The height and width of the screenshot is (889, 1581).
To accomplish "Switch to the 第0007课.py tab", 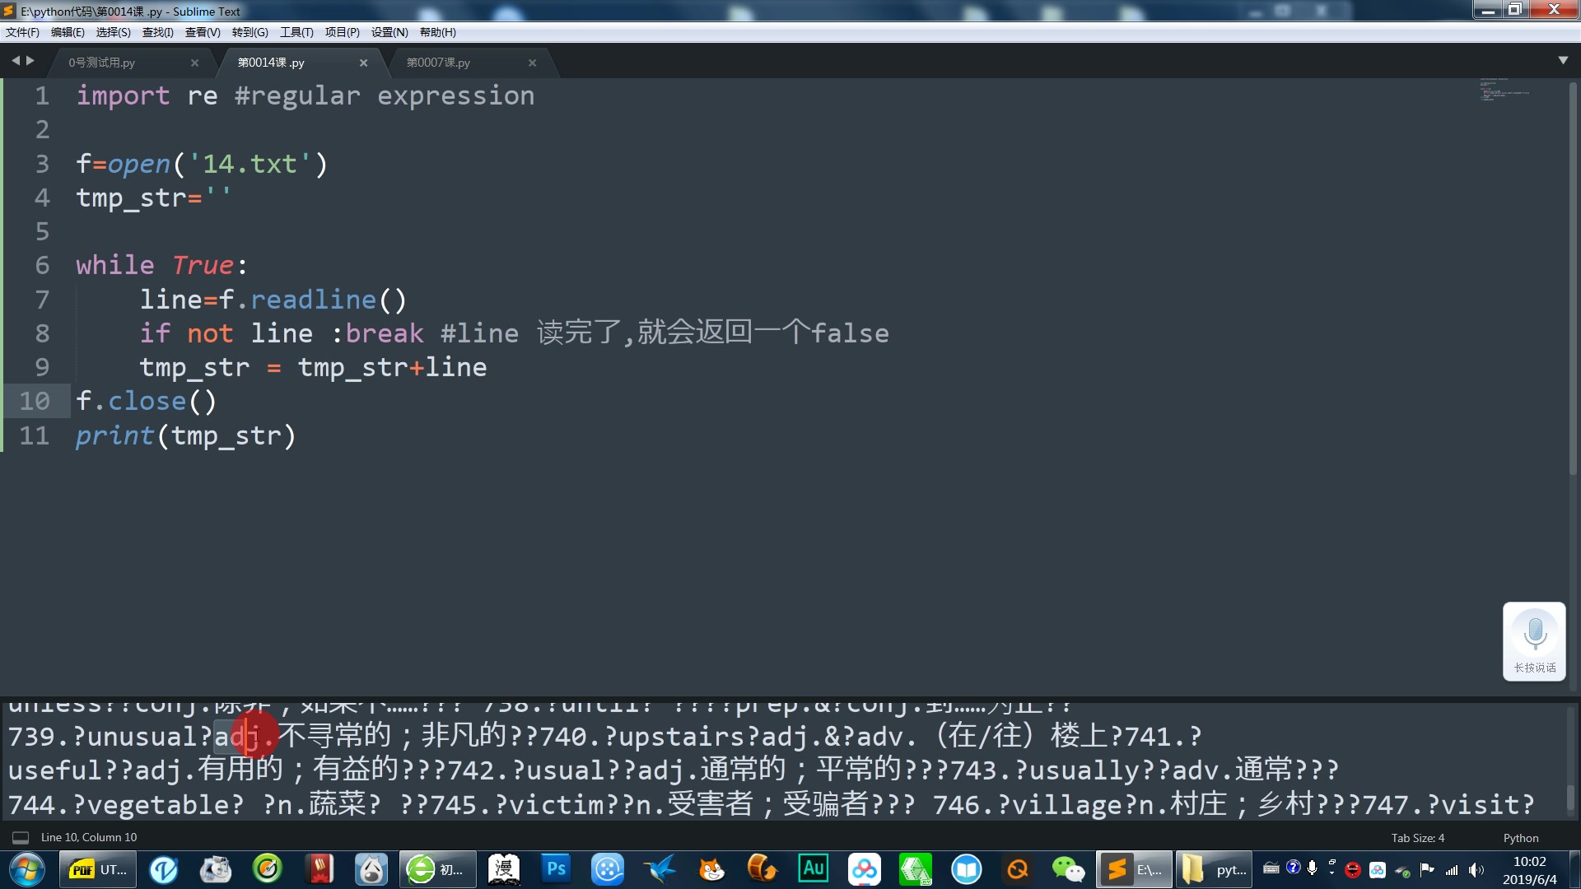I will click(x=438, y=63).
